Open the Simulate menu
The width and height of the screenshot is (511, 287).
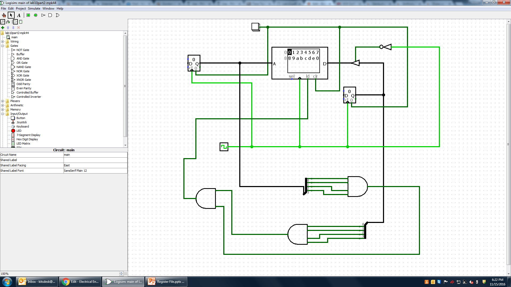(34, 8)
